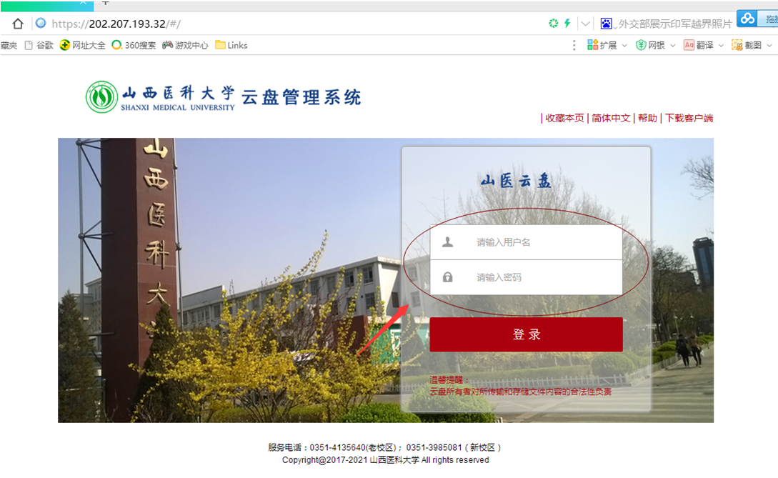Click the three-dot bookmarks overflow menu
The image size is (778, 478).
pyautogui.click(x=574, y=45)
